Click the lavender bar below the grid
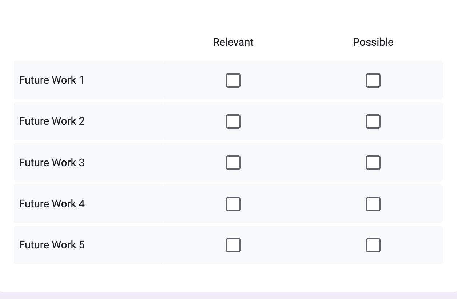 228,295
